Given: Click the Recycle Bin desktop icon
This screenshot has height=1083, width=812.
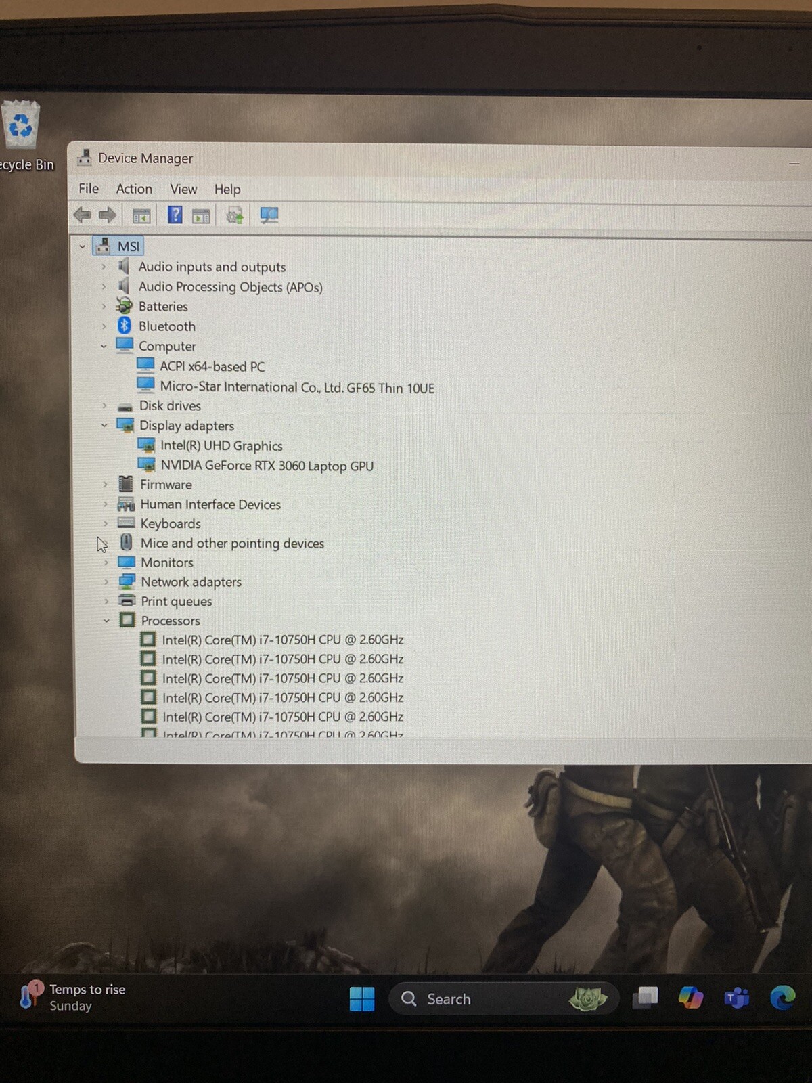Looking at the screenshot, I should [21, 125].
